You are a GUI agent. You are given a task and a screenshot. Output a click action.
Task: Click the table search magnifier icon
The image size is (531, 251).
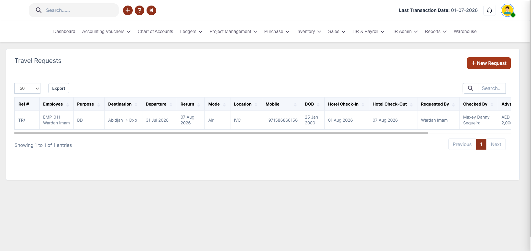[470, 88]
